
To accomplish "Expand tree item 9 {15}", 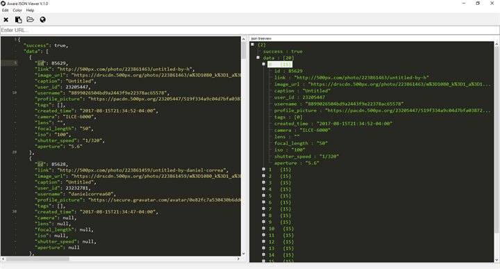I will coord(264,222).
